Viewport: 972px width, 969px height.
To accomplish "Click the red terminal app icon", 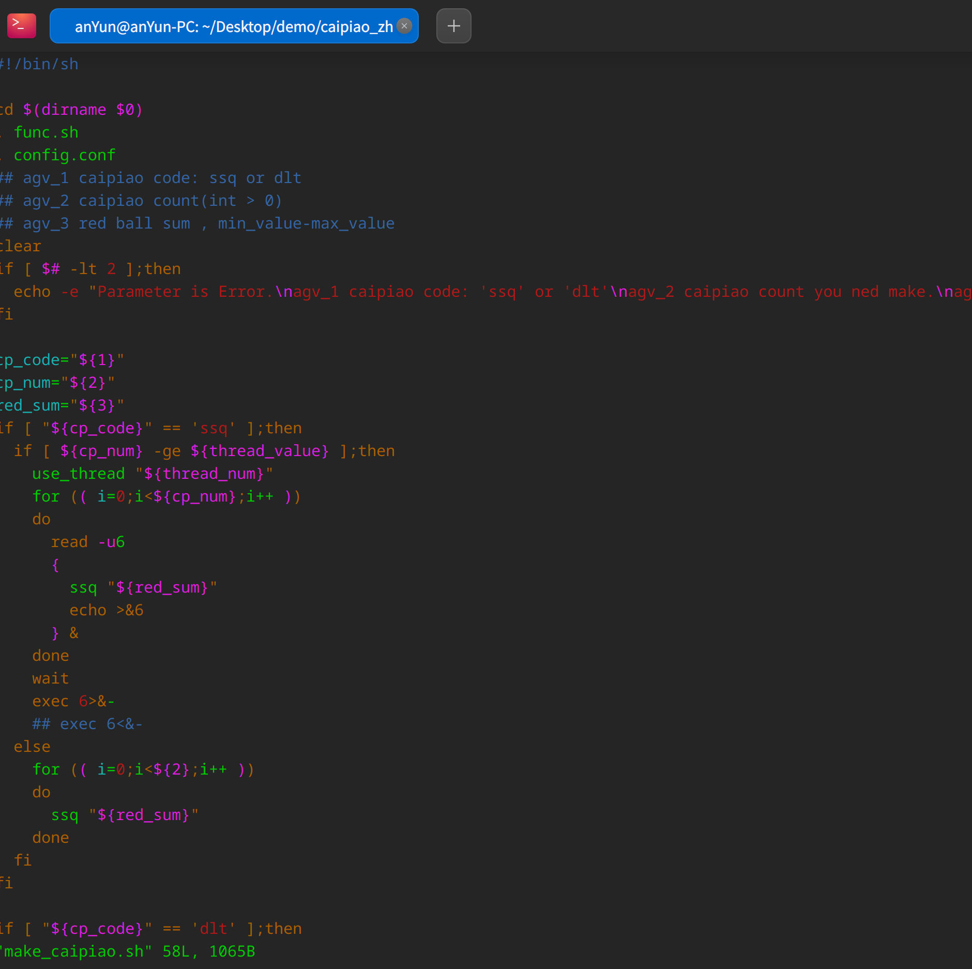I will (x=22, y=26).
